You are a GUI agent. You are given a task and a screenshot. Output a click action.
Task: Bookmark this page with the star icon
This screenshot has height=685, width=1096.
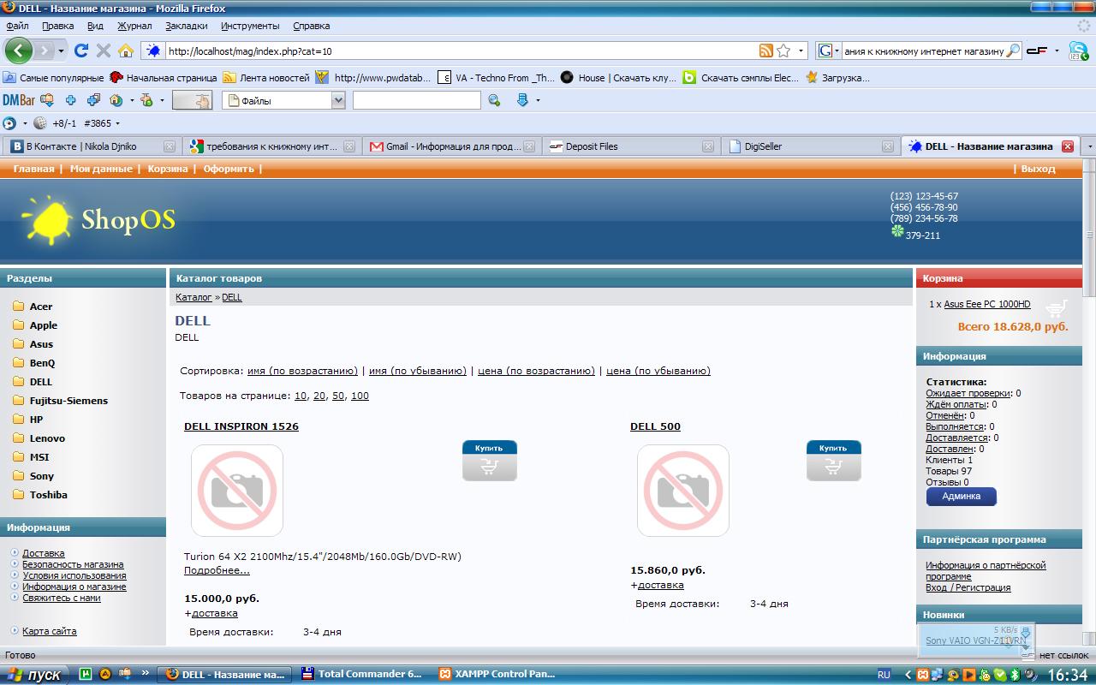click(783, 51)
